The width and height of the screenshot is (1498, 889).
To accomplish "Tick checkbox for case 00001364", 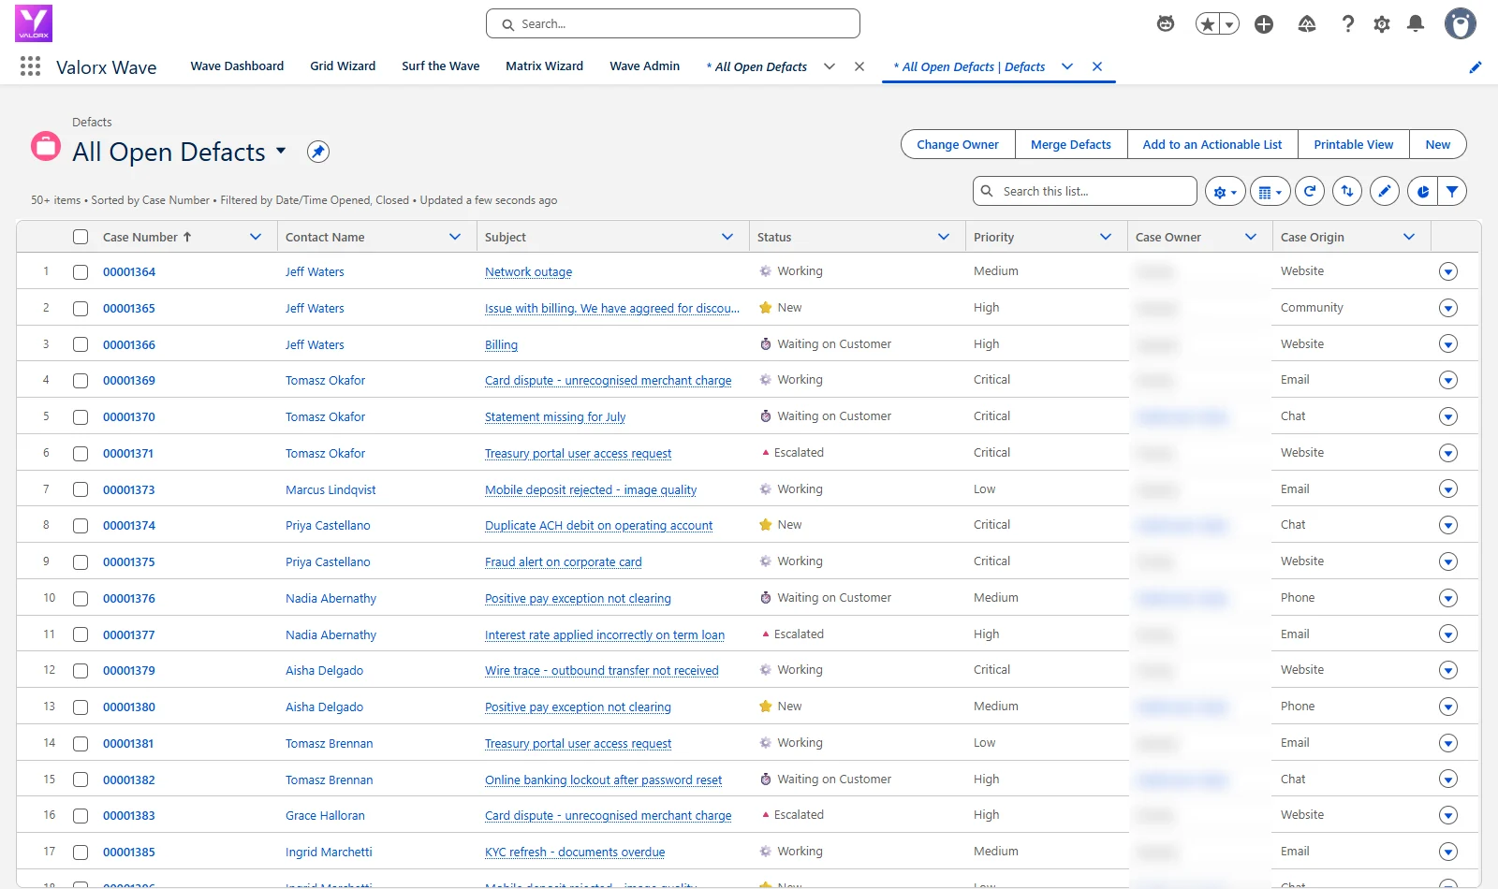I will [81, 272].
